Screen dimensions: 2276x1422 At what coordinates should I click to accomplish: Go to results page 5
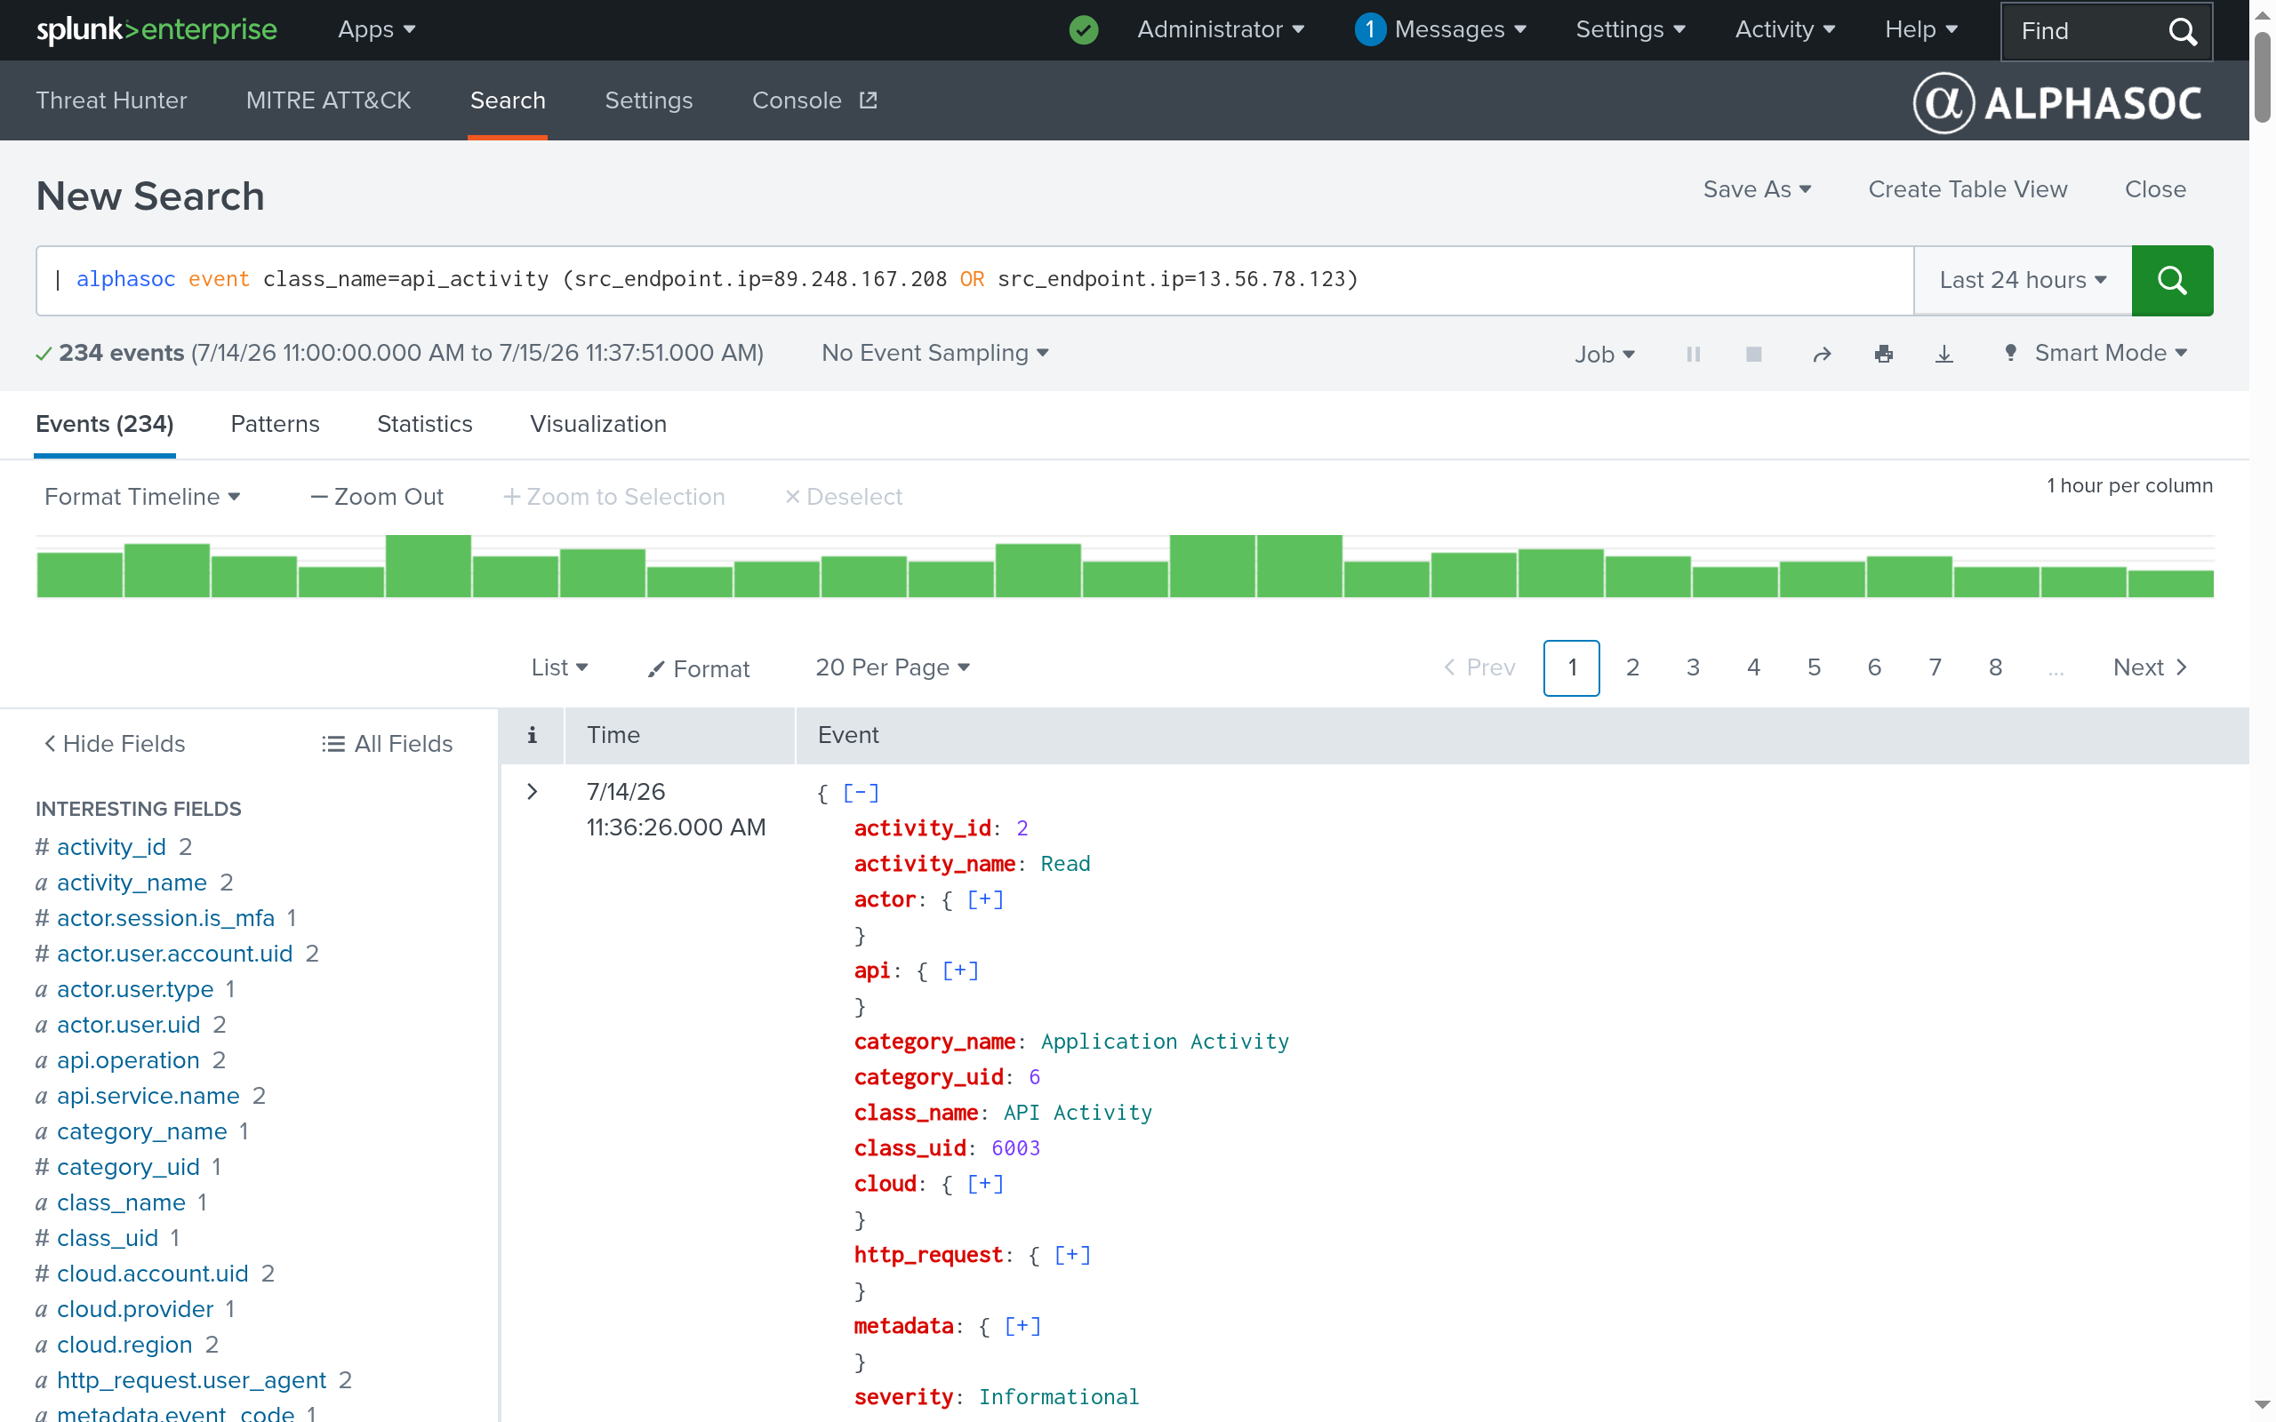[1815, 667]
